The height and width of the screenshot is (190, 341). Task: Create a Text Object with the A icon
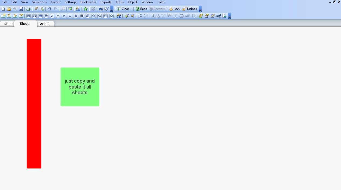(x=76, y=16)
